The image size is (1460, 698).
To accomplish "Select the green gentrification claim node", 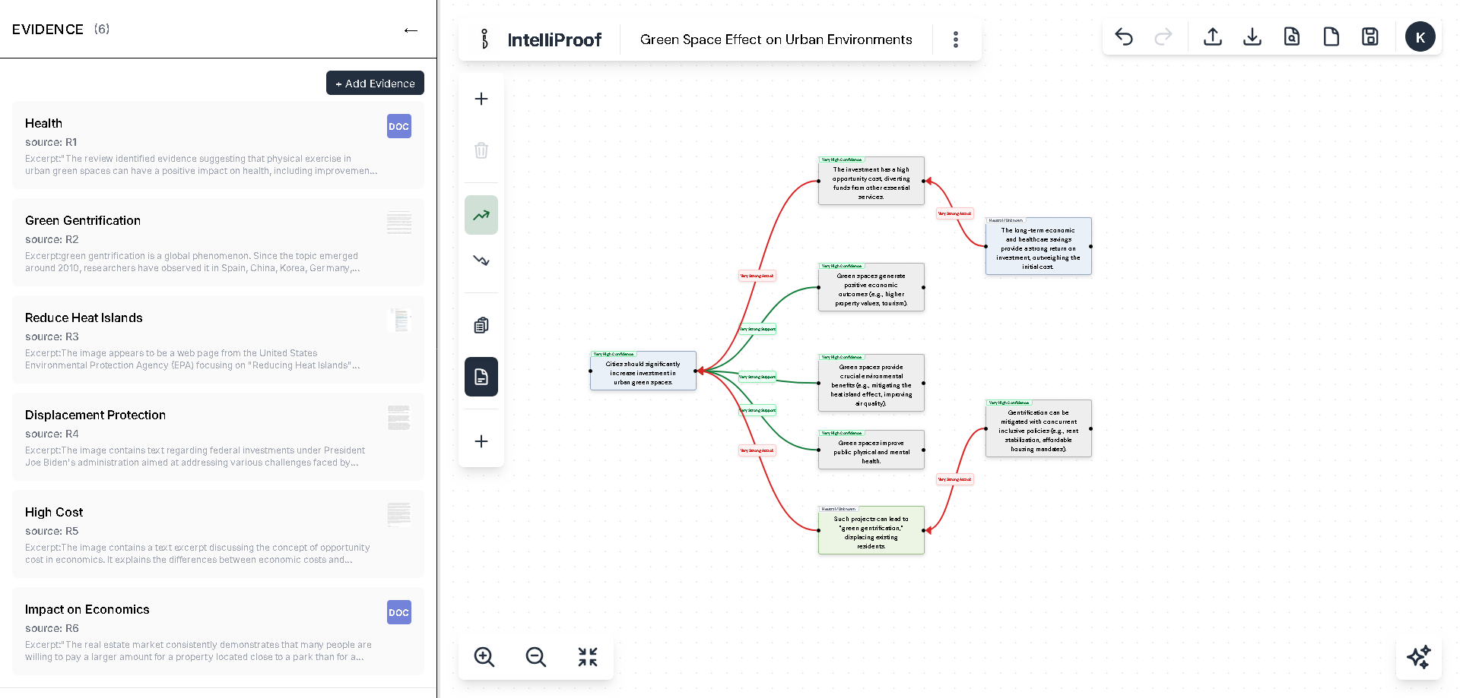I will tap(871, 531).
